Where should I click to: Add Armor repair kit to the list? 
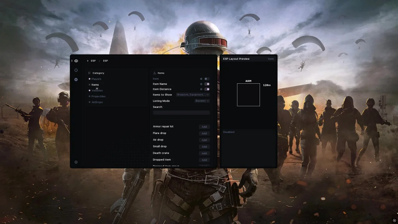[204, 127]
